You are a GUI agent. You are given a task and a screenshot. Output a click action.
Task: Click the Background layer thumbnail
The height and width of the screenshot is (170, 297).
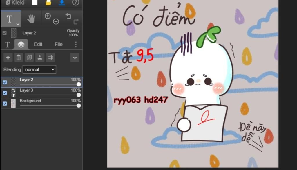click(13, 103)
